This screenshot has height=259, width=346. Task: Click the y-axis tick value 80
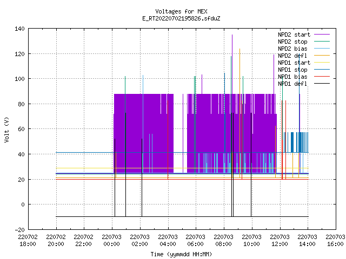click(x=21, y=104)
